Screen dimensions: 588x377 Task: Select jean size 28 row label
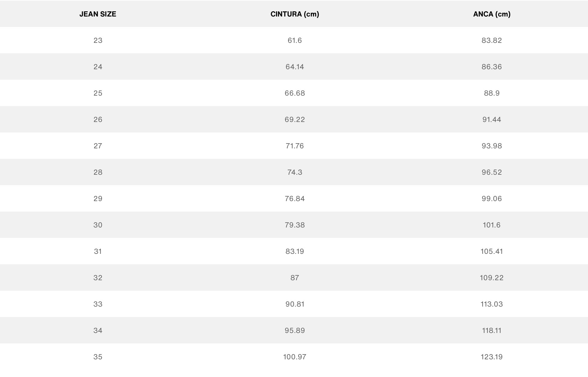pyautogui.click(x=98, y=172)
